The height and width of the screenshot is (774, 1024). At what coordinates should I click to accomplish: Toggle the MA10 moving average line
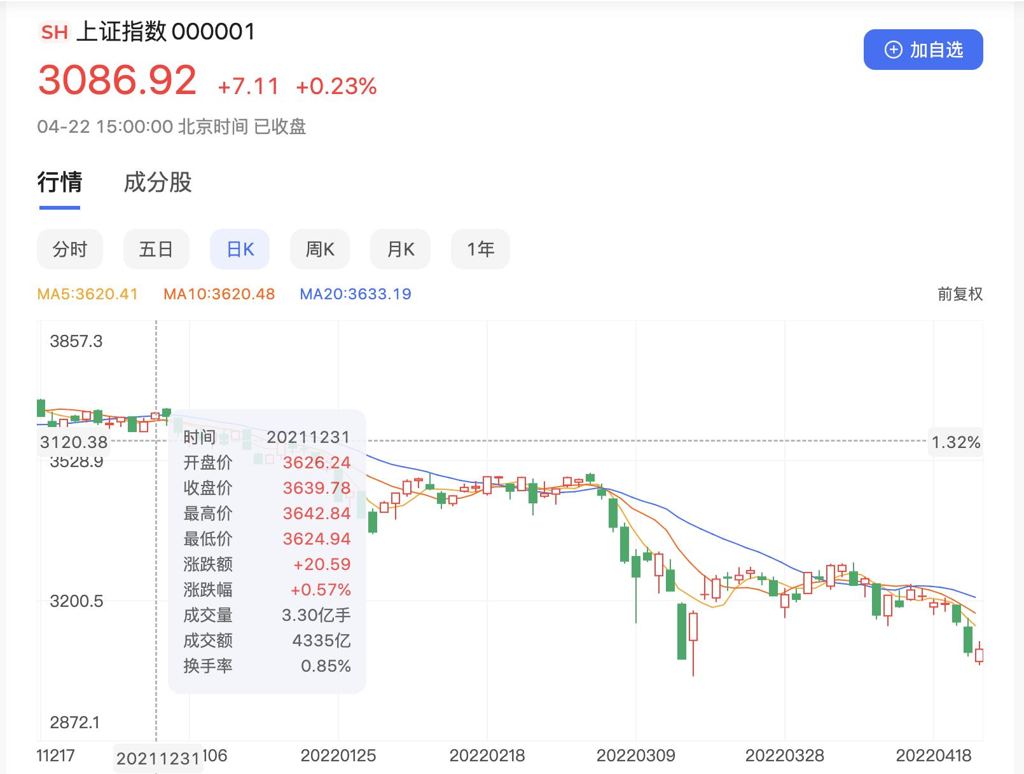(x=219, y=294)
